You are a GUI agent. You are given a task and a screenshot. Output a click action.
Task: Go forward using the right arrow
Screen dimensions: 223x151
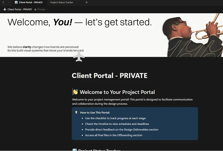point(8,2)
